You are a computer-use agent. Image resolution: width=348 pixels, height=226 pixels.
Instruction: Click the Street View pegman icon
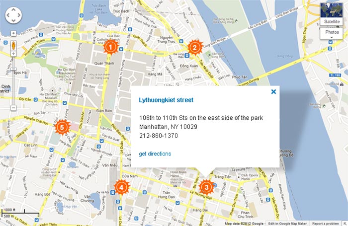pyautogui.click(x=13, y=46)
